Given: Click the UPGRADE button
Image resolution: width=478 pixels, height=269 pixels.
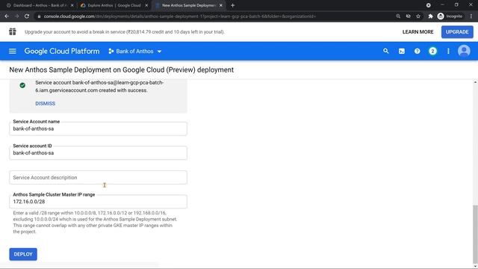Looking at the screenshot, I should pos(457,31).
